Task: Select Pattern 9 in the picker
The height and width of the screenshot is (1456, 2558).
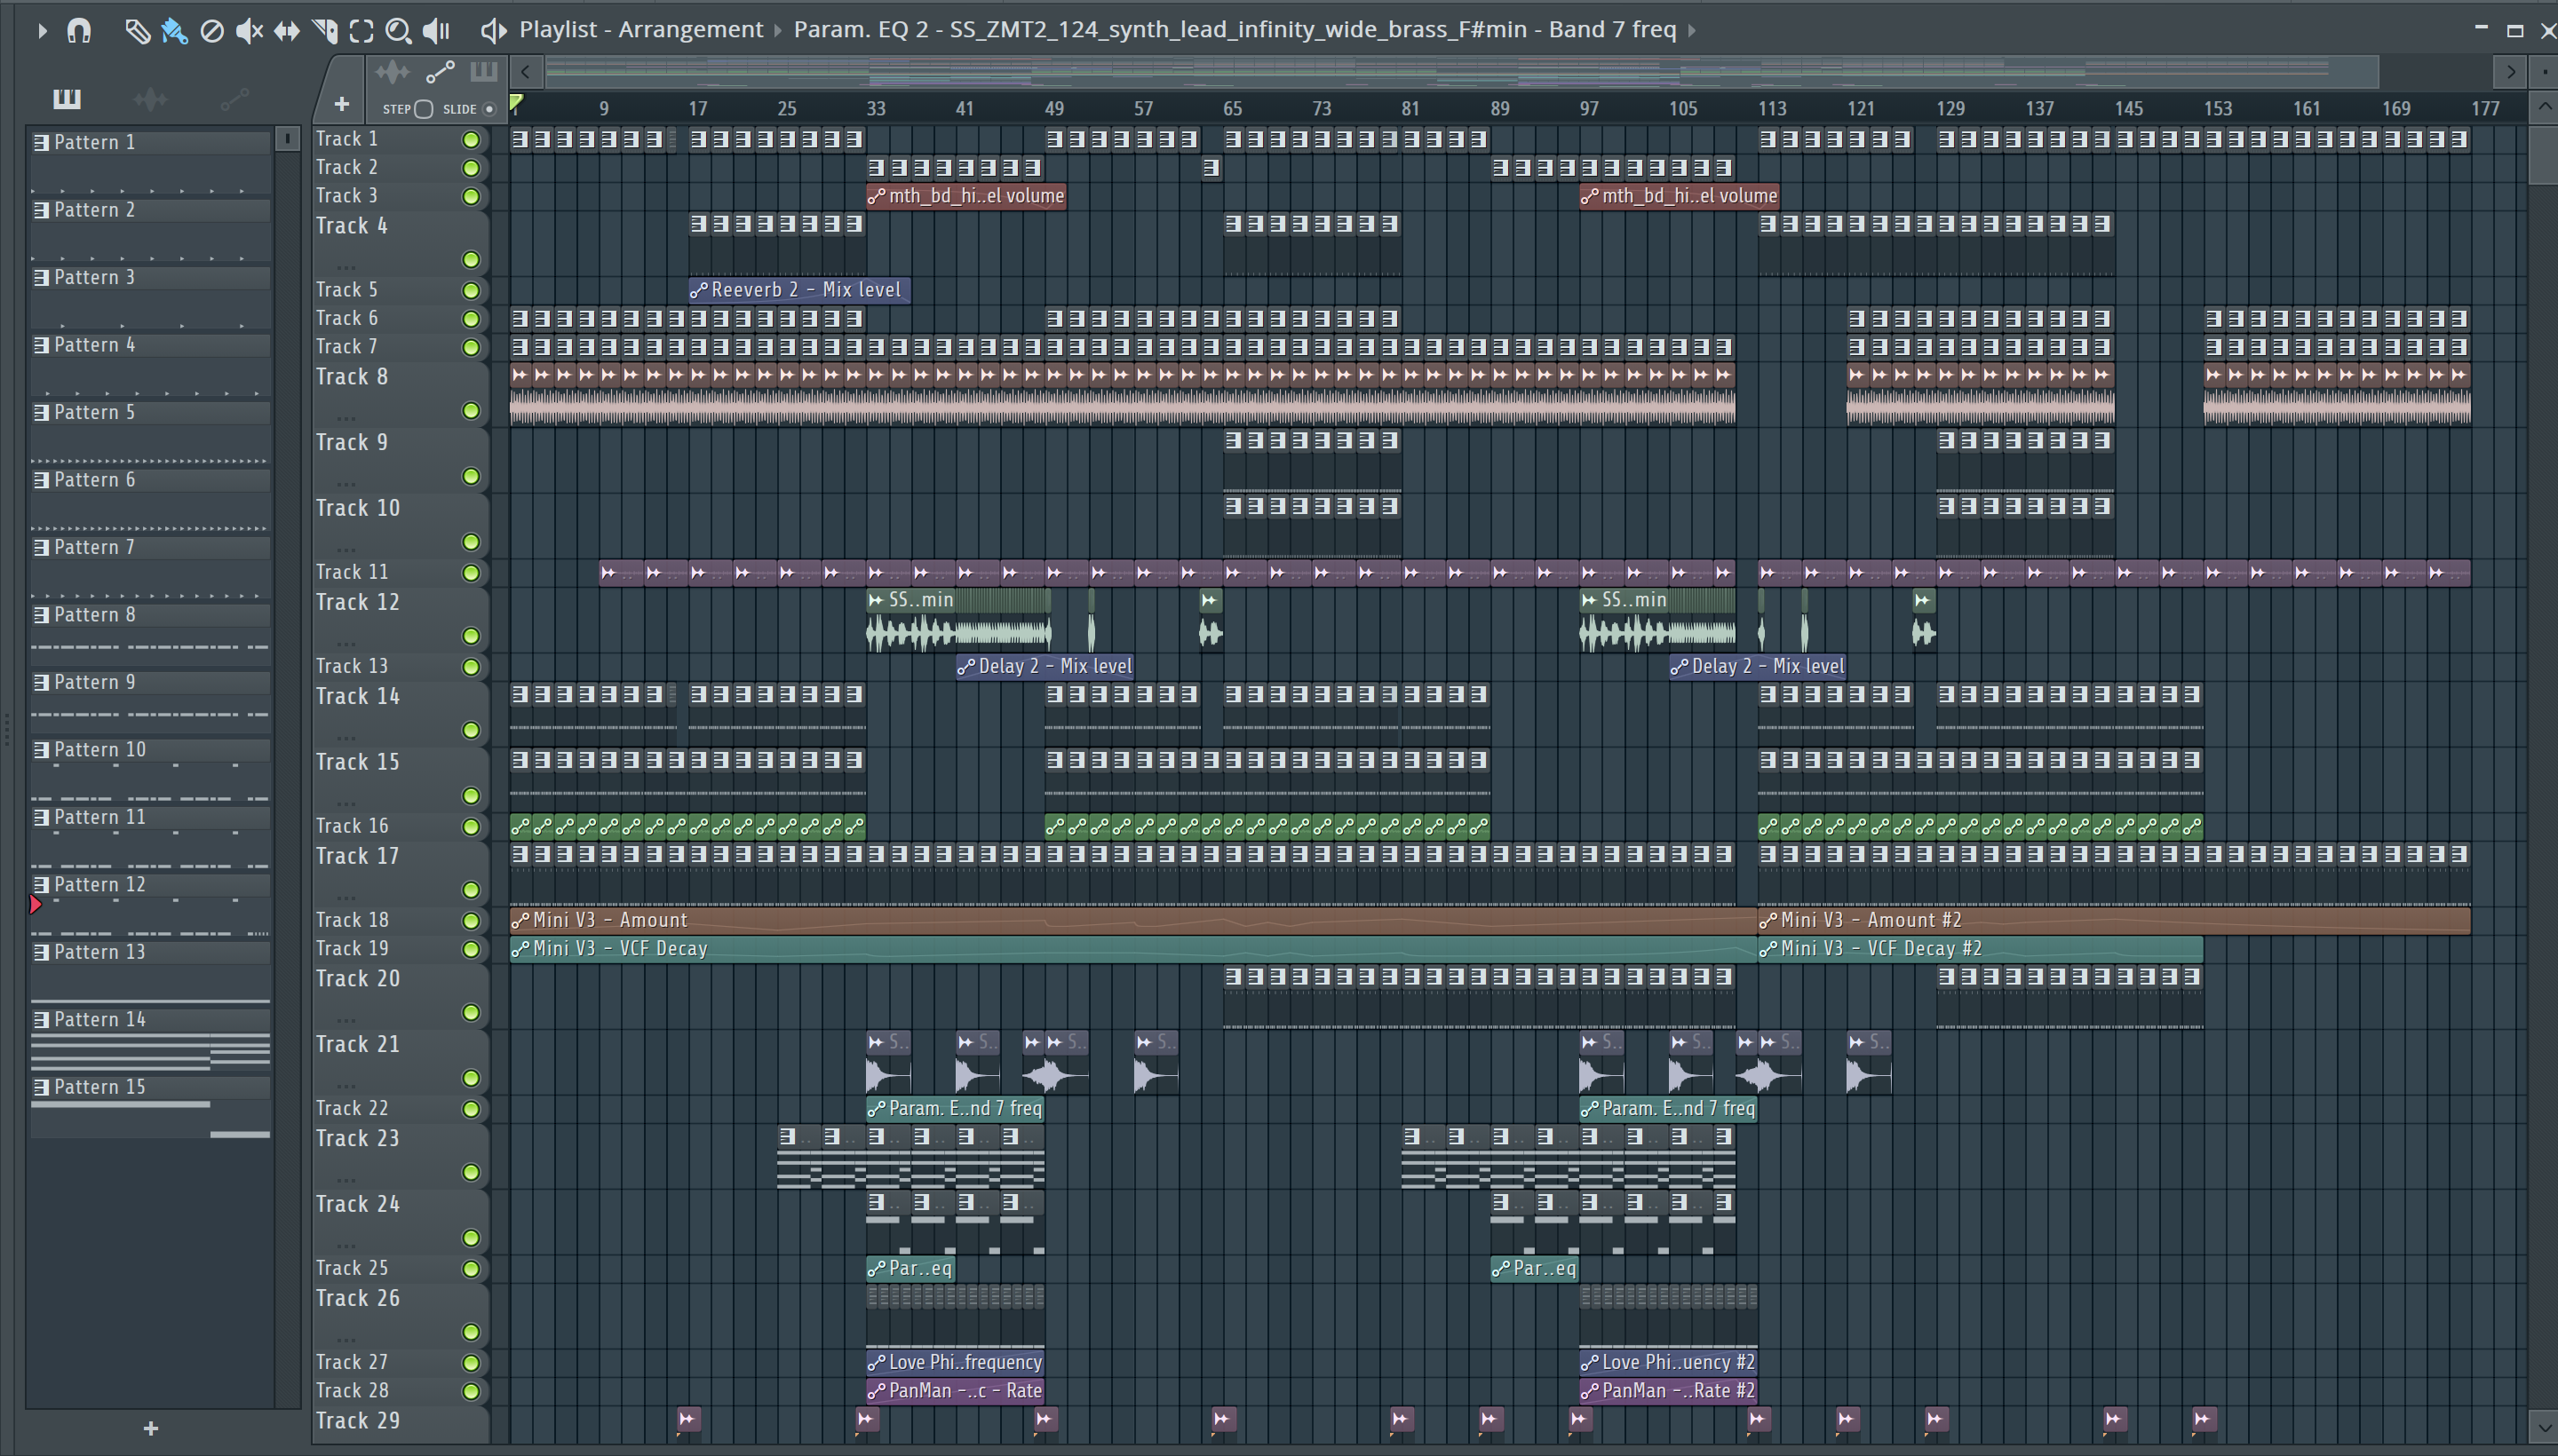Action: click(x=150, y=683)
